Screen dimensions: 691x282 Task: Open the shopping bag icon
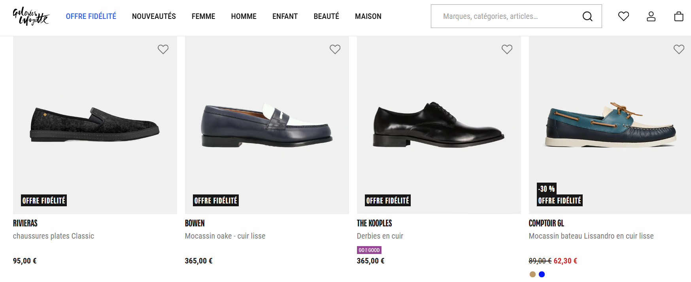[x=679, y=16]
